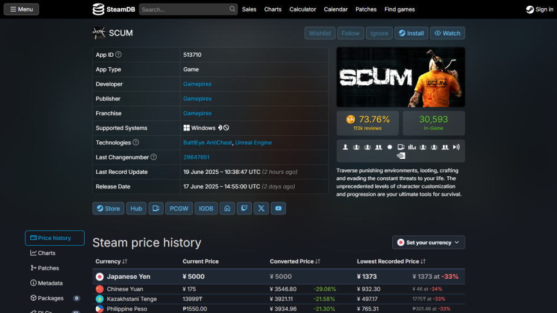Screen dimensions: 557x313
Task: Sort by Converted Price column
Action: (295, 261)
